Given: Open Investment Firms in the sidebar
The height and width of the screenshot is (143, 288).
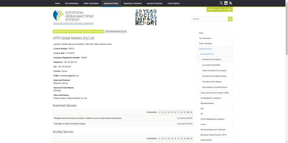Looking at the screenshot, I should click(214, 54).
